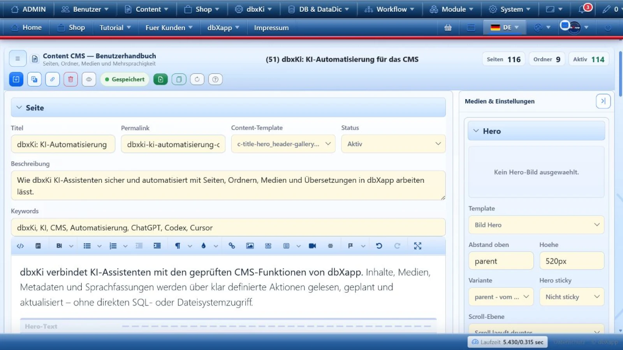The image size is (623, 350).
Task: Click the block layout icon after image
Action: (268, 246)
